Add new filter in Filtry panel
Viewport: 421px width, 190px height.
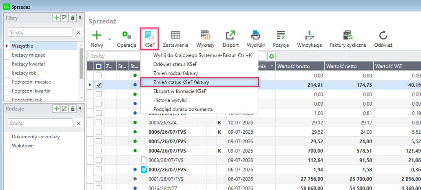(56, 18)
